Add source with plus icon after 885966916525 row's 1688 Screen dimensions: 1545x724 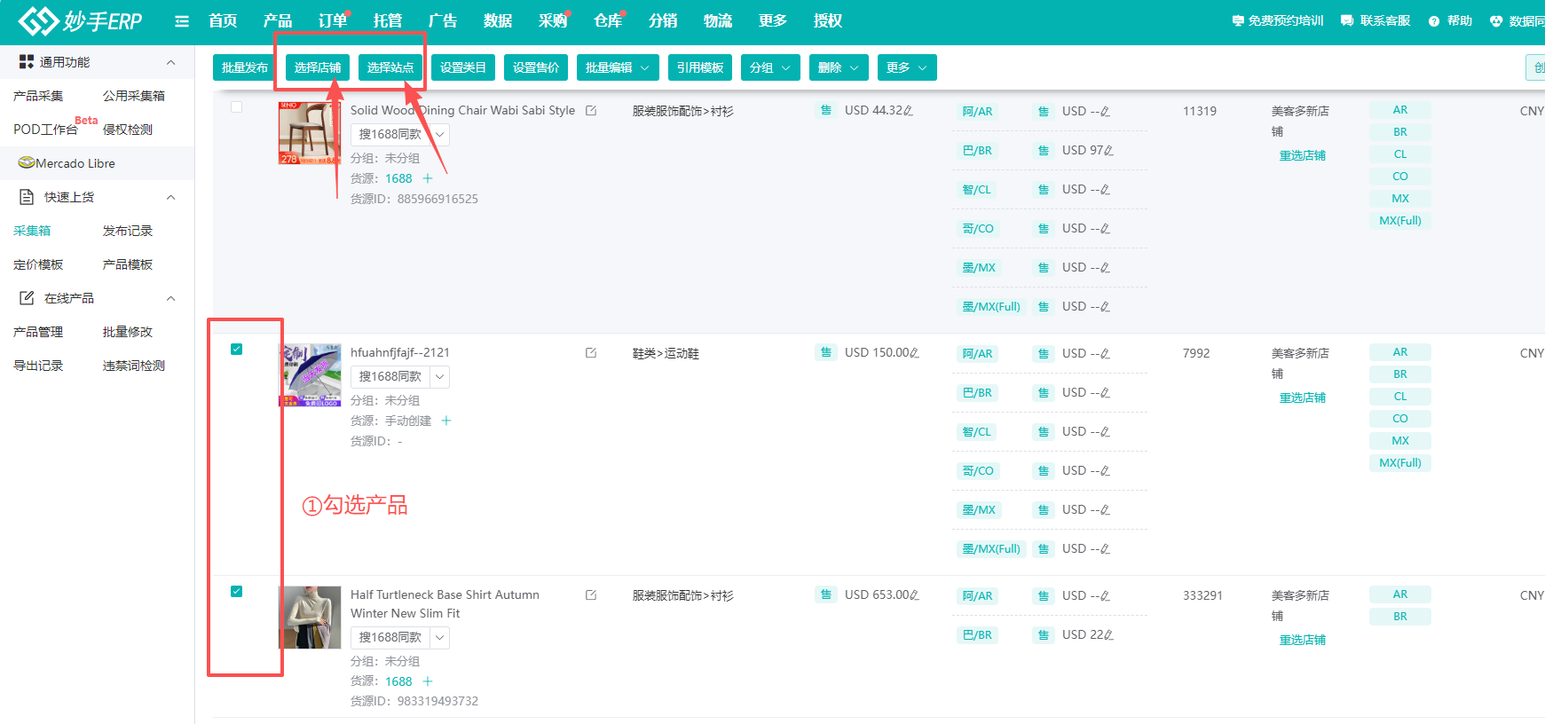[428, 178]
